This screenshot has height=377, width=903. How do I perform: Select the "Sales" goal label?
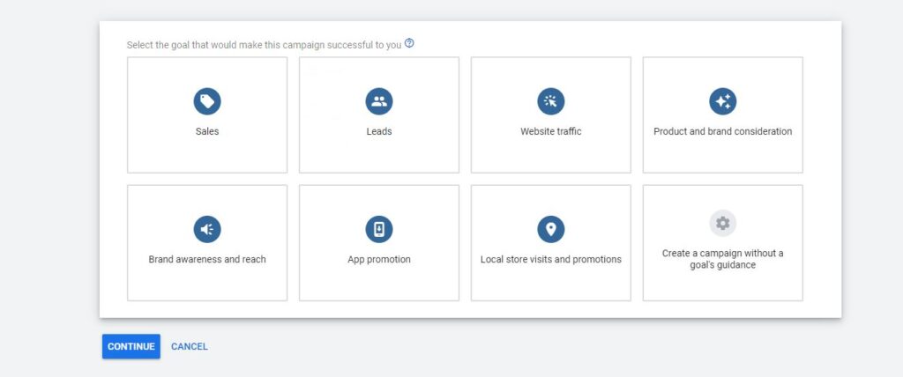point(207,132)
